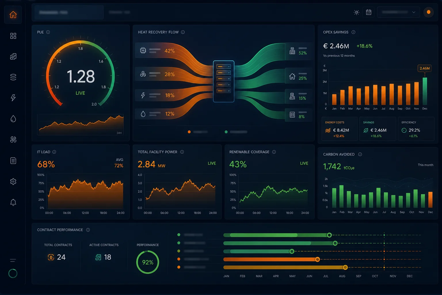Image resolution: width=442 pixels, height=295 pixels.
Task: Click the 2.46M tooltip on Dec bar
Action: [424, 68]
